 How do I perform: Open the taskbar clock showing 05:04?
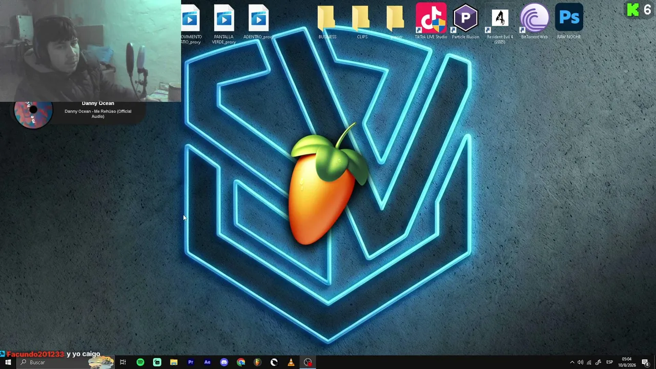(627, 362)
